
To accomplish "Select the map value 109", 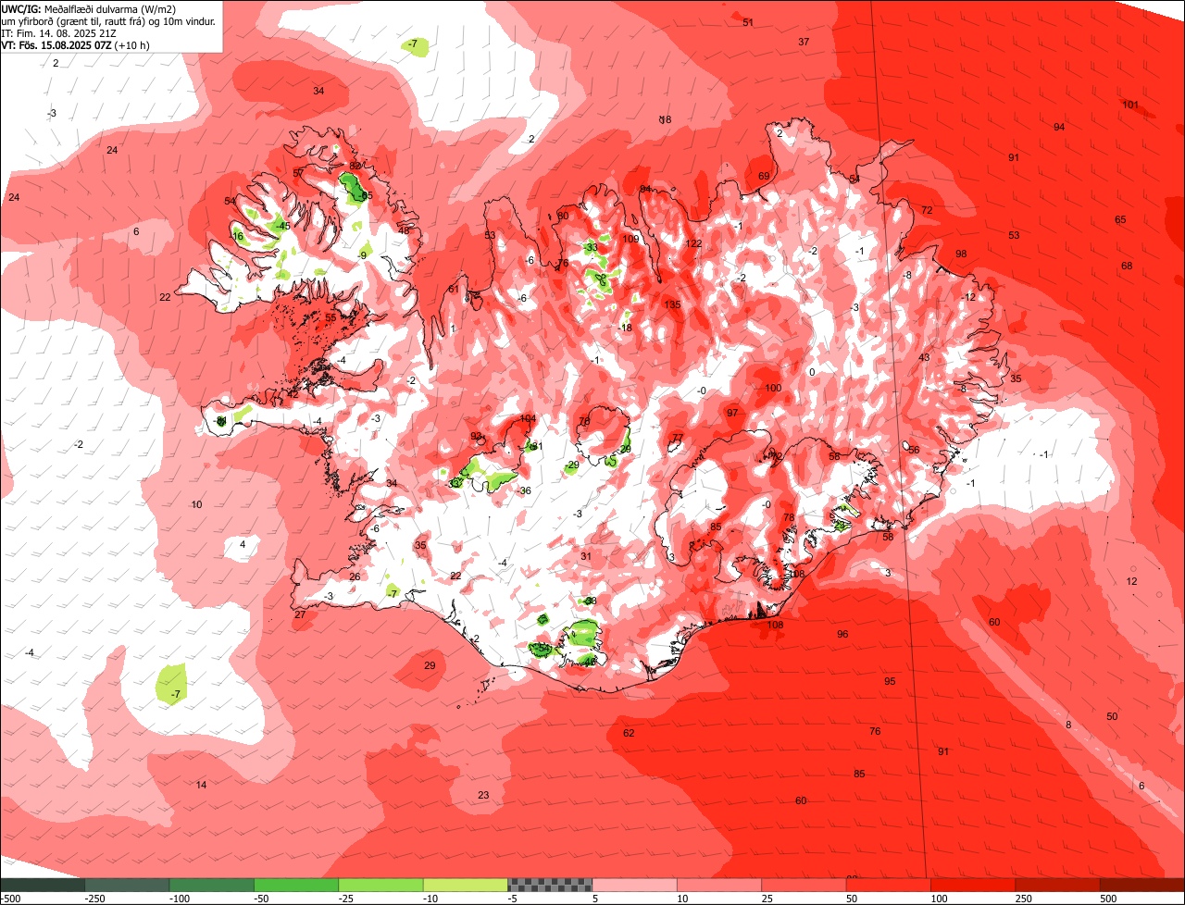I will click(631, 239).
